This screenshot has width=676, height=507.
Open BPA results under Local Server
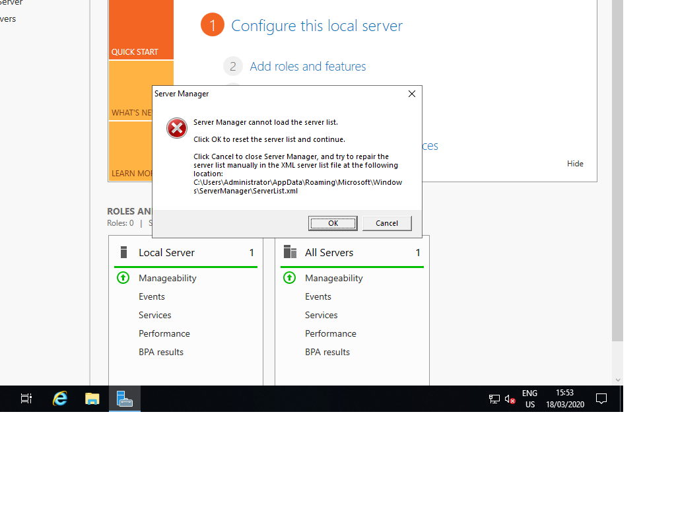[x=161, y=353]
